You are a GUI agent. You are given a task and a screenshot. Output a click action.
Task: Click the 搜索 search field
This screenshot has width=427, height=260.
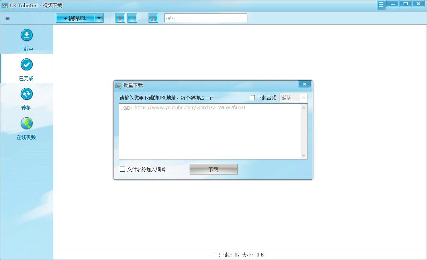point(206,18)
